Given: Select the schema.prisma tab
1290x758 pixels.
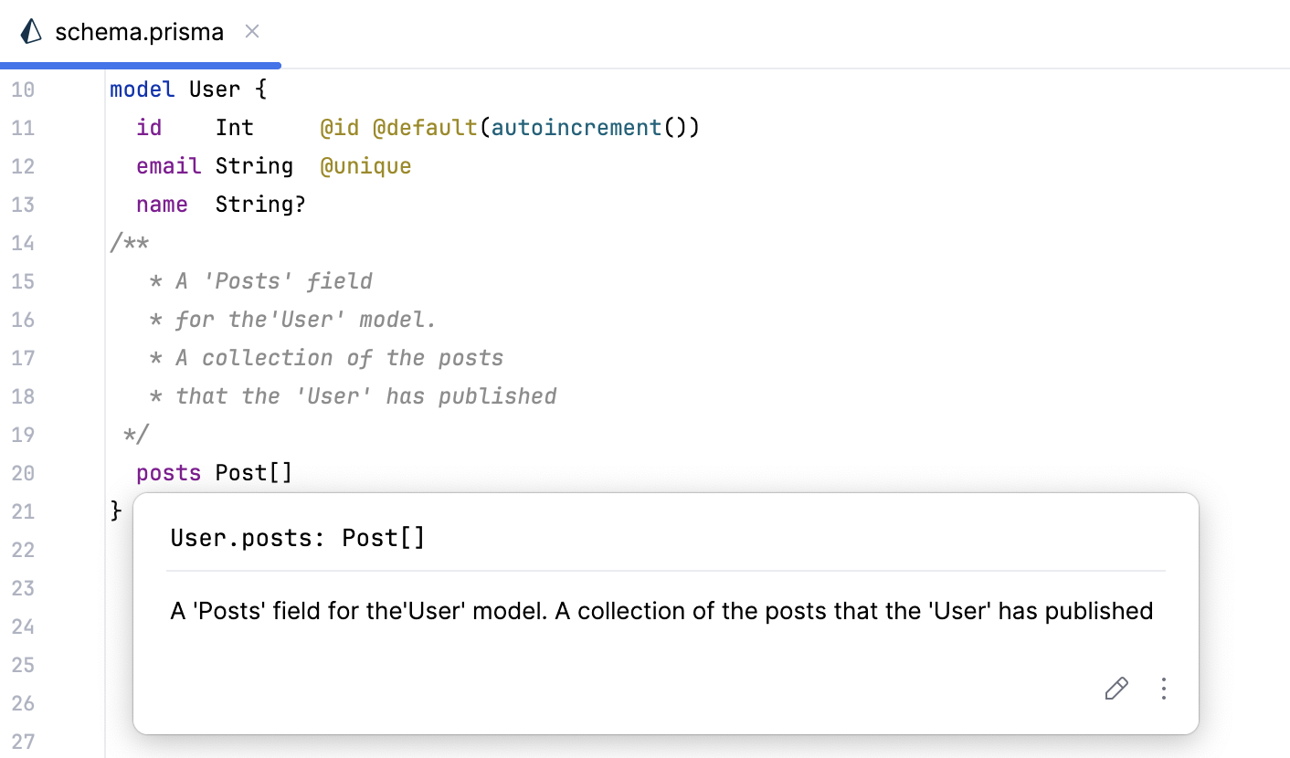Looking at the screenshot, I should [137, 31].
